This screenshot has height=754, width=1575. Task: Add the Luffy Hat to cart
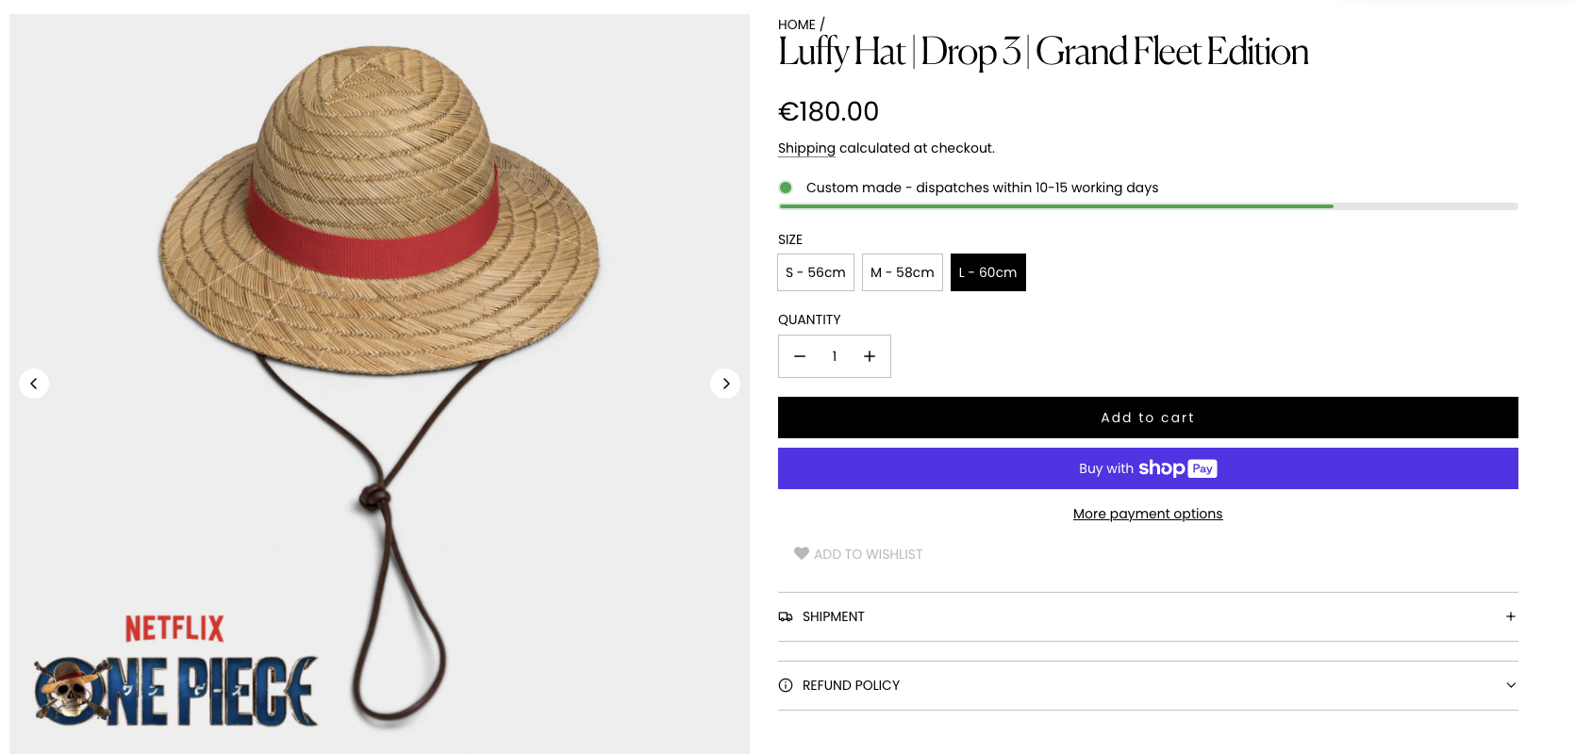pos(1148,418)
